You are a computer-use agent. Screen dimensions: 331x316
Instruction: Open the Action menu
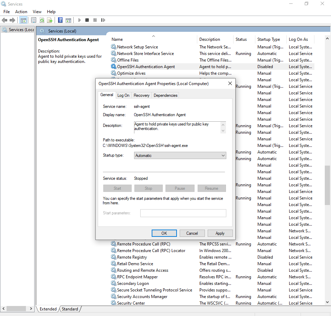21,12
